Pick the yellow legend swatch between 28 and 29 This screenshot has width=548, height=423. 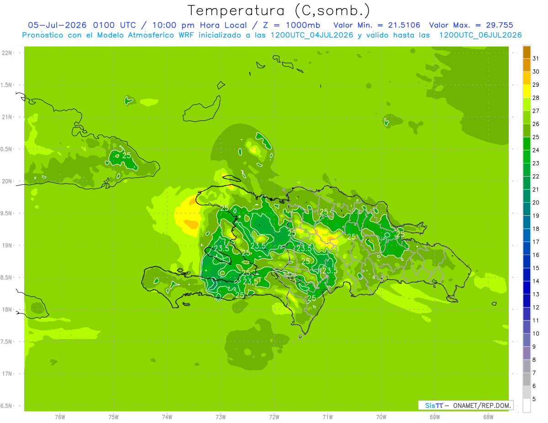pyautogui.click(x=527, y=92)
